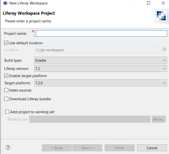Screen dimensions: 169x154
Task: Check Download Liferay bundle
Action: pos(6,99)
